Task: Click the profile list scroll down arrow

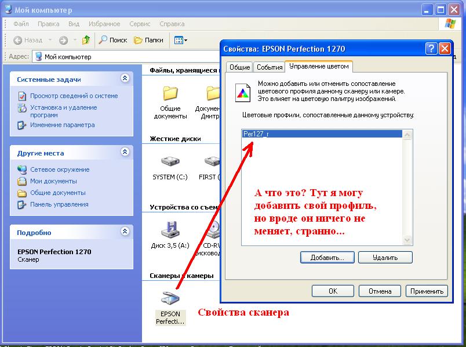Action: (407, 240)
